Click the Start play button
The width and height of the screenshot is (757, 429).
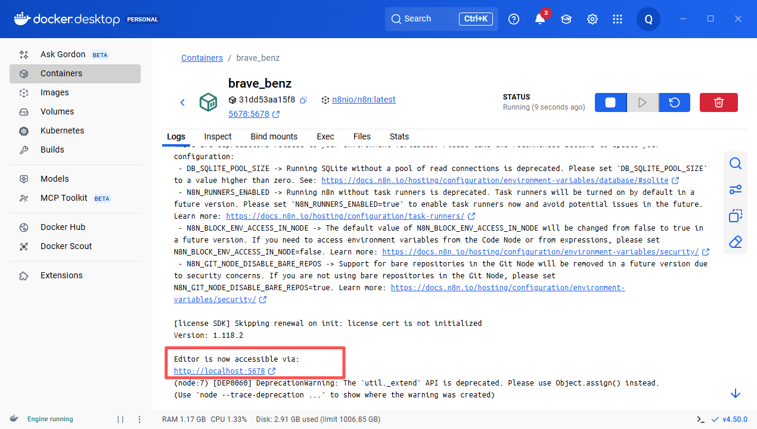[643, 102]
